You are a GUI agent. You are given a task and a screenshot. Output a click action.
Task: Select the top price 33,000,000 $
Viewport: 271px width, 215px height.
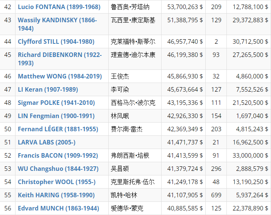251,156
